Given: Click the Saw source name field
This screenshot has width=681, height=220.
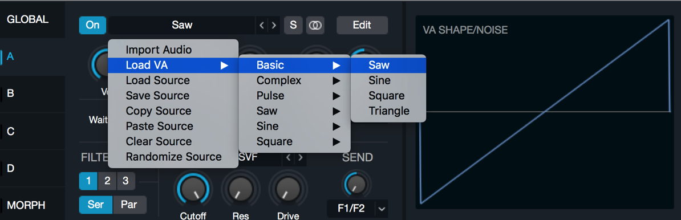Looking at the screenshot, I should pyautogui.click(x=181, y=25).
